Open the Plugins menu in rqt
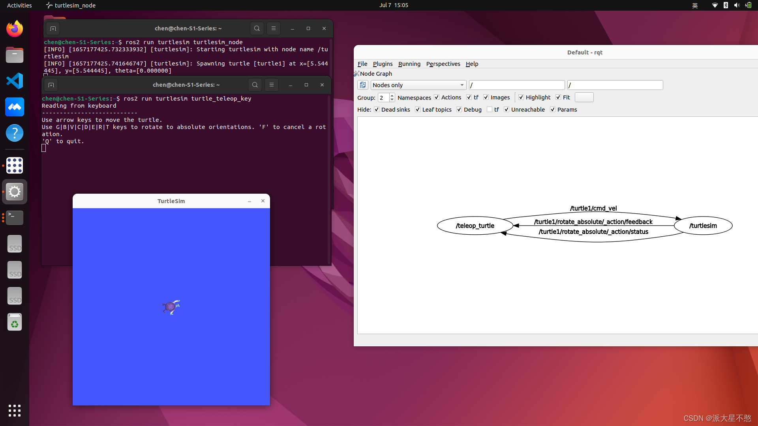 pyautogui.click(x=382, y=64)
